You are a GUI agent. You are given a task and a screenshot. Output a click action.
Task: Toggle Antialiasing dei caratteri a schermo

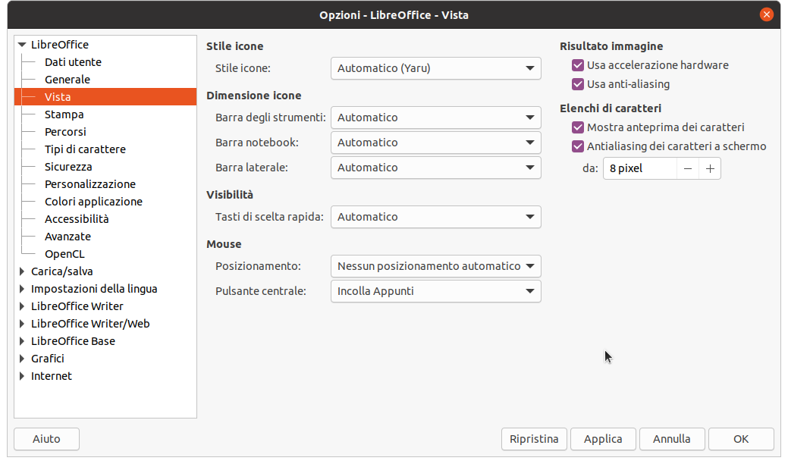point(579,146)
